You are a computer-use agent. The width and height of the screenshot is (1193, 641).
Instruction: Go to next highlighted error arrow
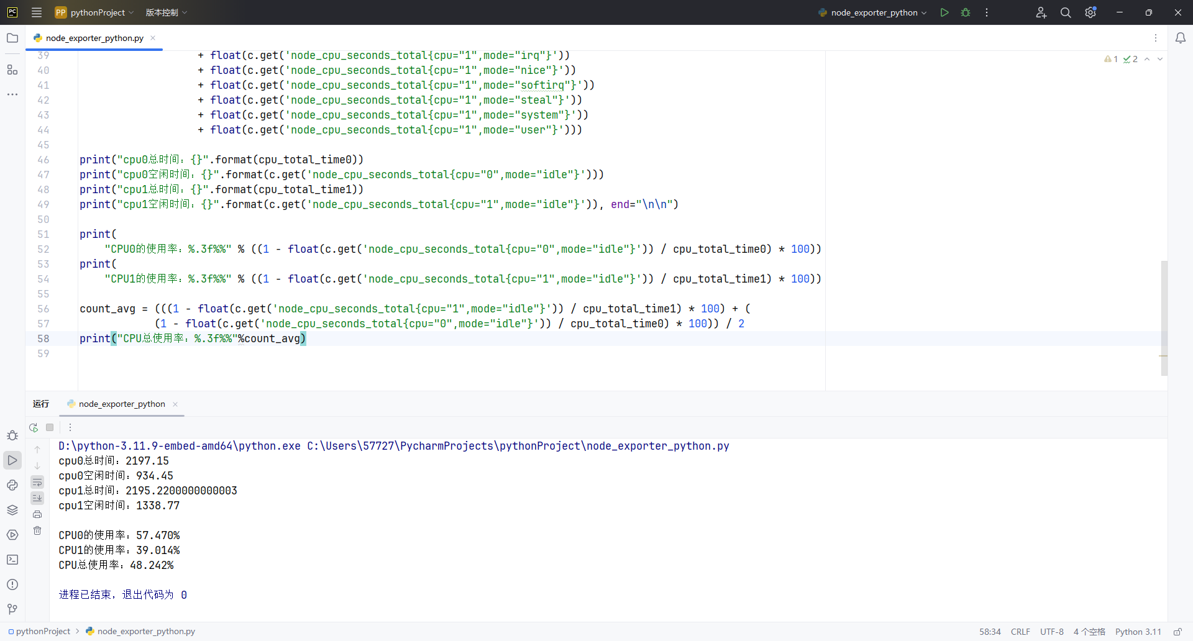pyautogui.click(x=1160, y=59)
